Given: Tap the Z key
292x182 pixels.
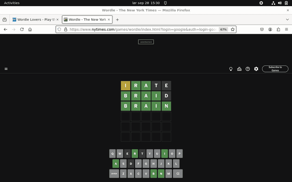Looking at the screenshot, I should point(123,174).
